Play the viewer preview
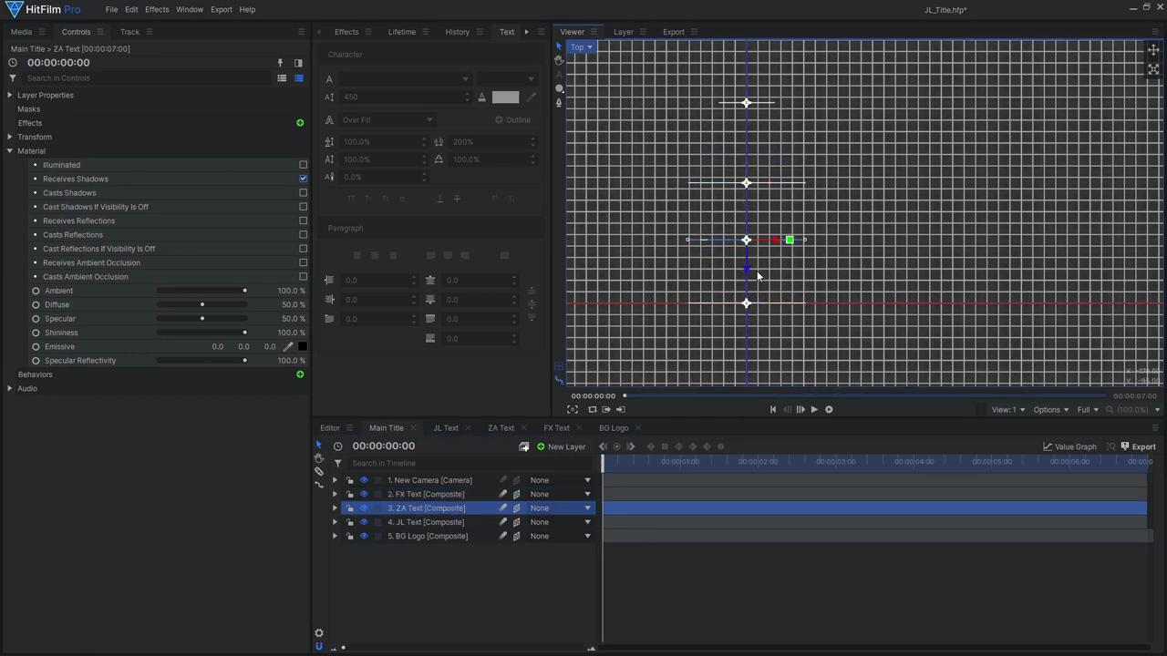The image size is (1167, 656). click(x=814, y=409)
